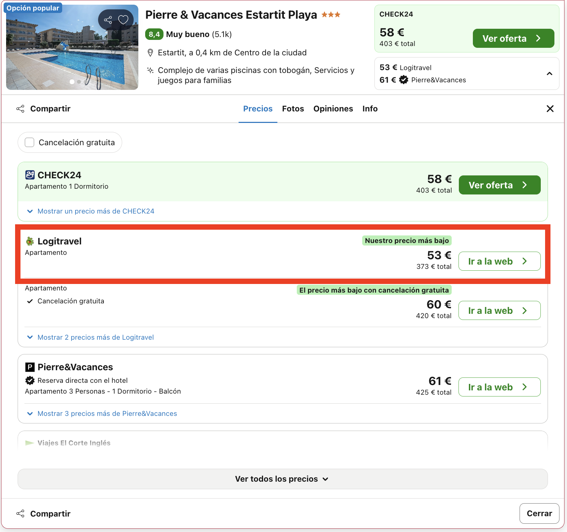The image size is (567, 532).
Task: Click El precio más bajo con cancelación gratuita label
Action: tap(374, 290)
